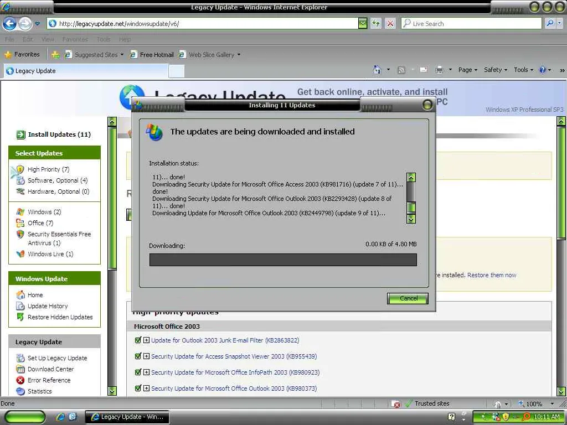Click the security shield tray icon
Screen dimensions: 567x425
tap(506, 417)
